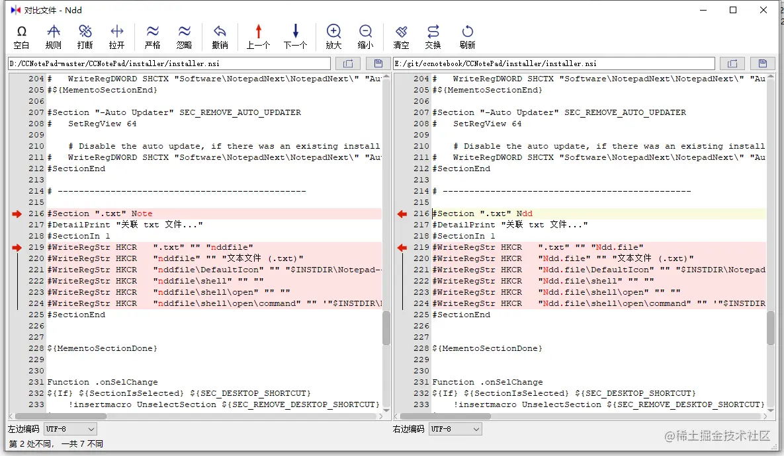
Task: Click the 撤销 undo icon
Action: tap(220, 37)
